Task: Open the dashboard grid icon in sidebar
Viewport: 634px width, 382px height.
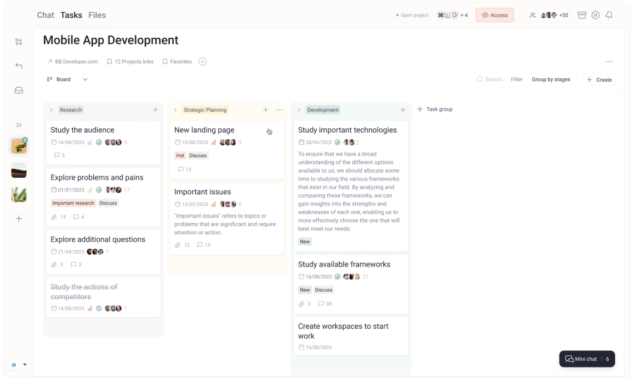Action: coord(19,42)
